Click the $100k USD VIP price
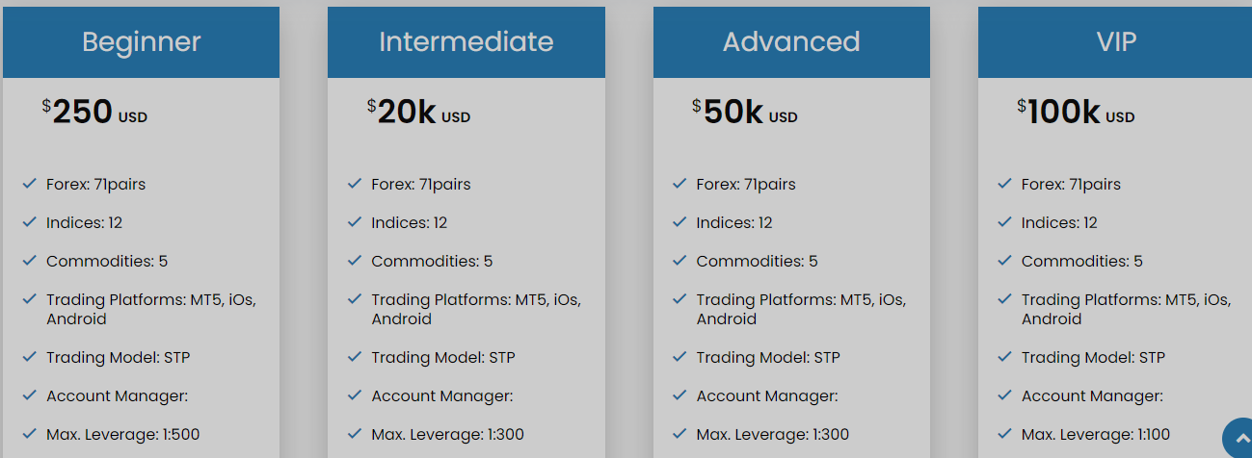Screen dimensions: 1252x458 (1076, 113)
